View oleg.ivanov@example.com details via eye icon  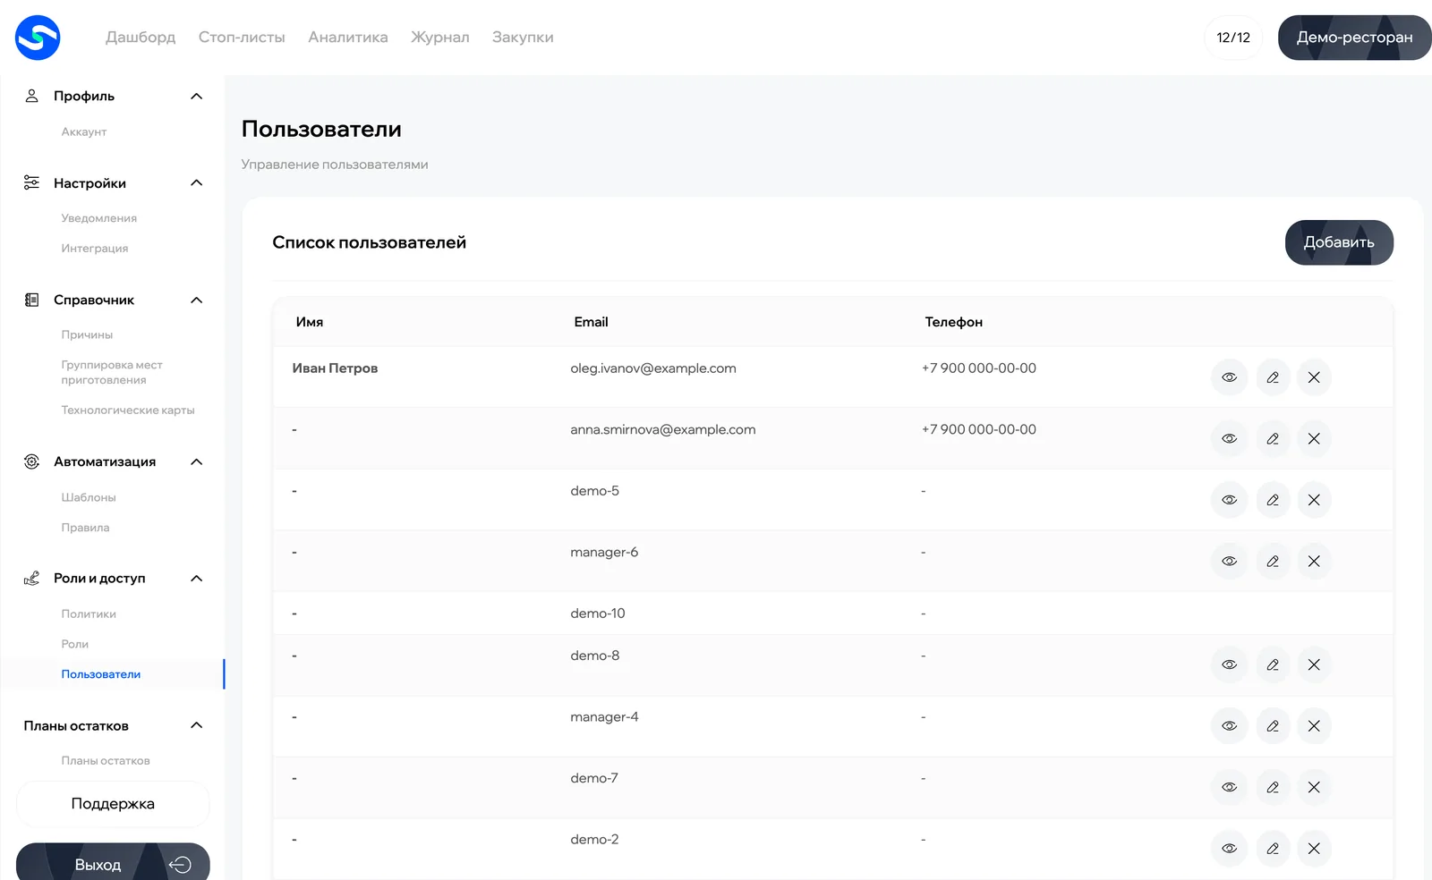(x=1230, y=377)
